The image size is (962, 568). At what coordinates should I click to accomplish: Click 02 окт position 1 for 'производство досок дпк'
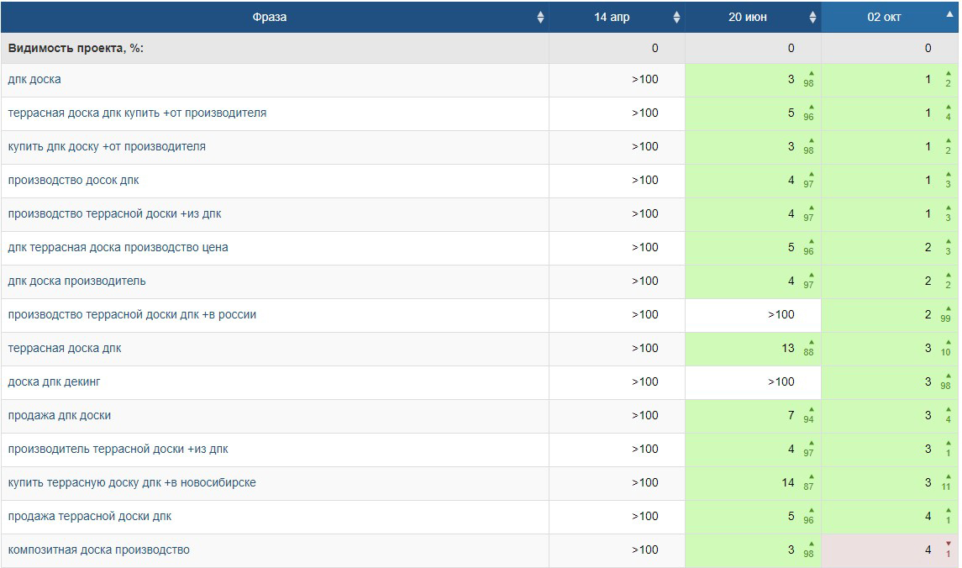pos(928,181)
